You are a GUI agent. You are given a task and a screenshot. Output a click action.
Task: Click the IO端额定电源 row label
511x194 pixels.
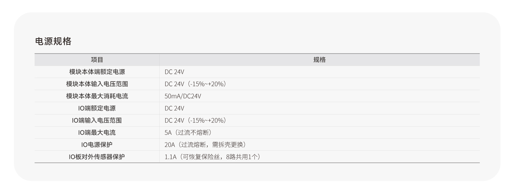pos(97,108)
